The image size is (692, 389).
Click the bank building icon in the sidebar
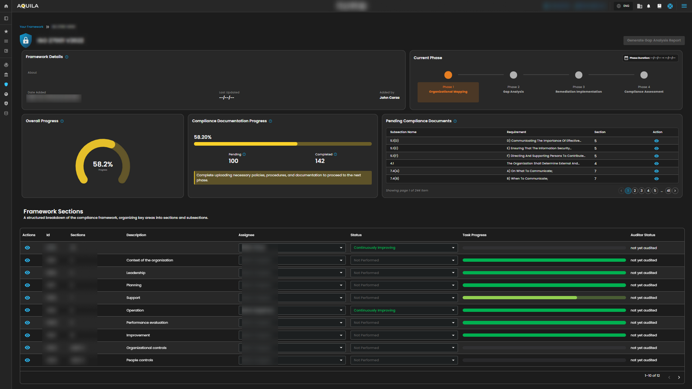6,75
